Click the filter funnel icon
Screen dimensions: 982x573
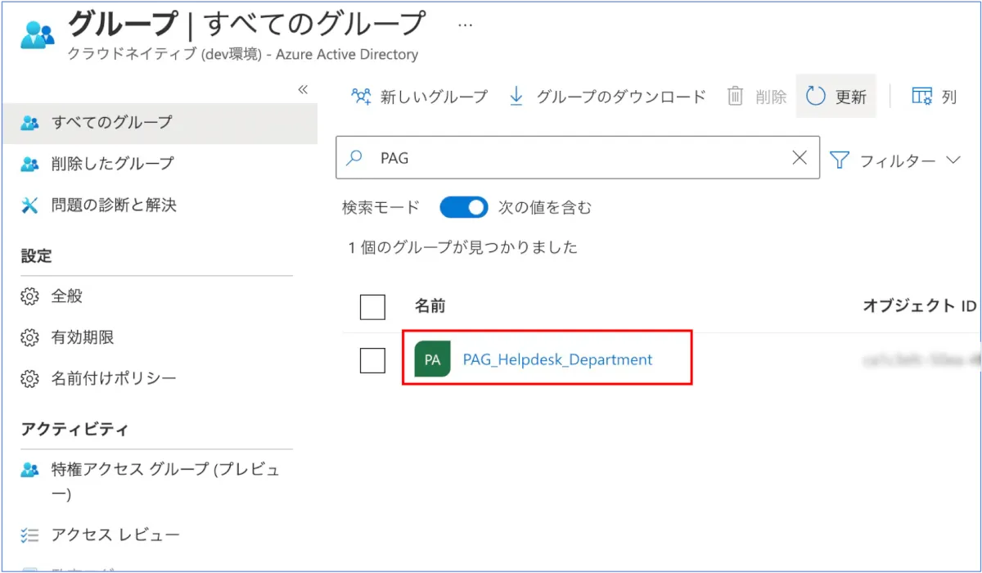tap(840, 160)
